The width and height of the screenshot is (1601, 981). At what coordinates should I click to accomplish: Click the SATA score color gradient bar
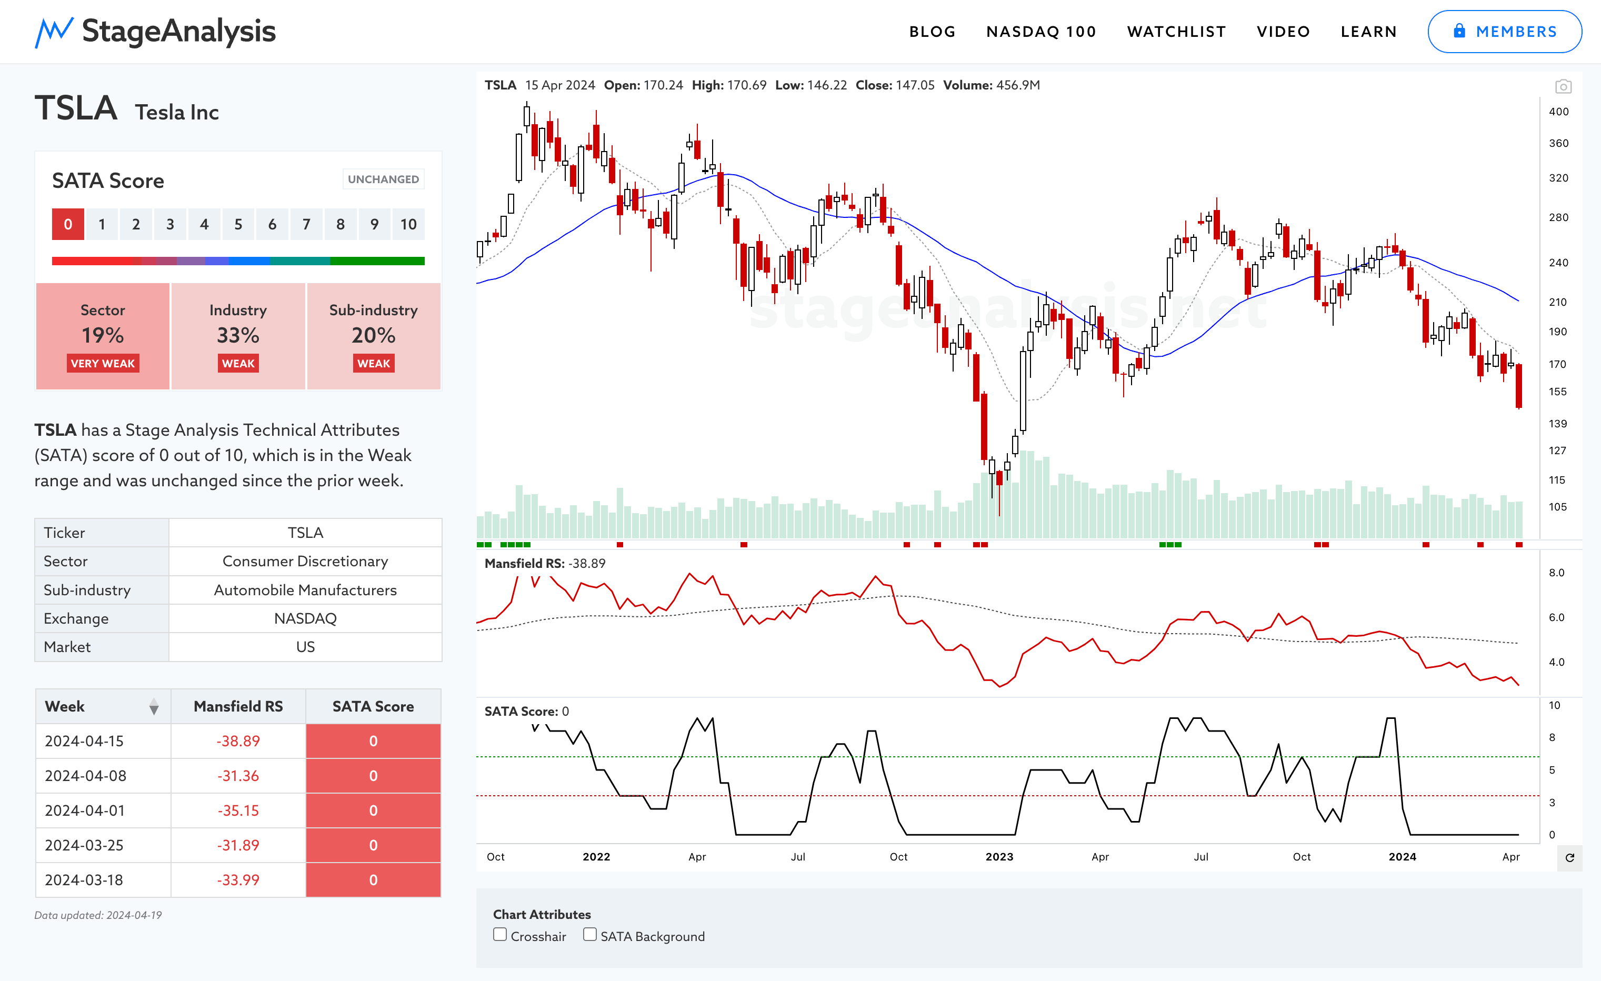(238, 261)
